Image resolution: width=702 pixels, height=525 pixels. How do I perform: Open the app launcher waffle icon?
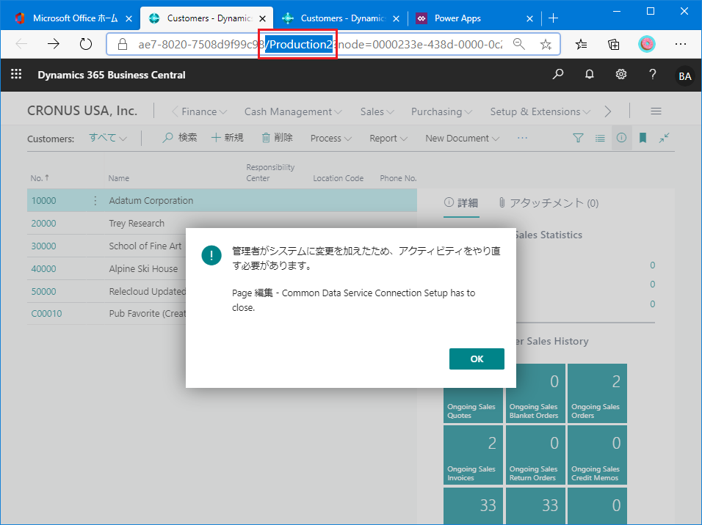[16, 74]
